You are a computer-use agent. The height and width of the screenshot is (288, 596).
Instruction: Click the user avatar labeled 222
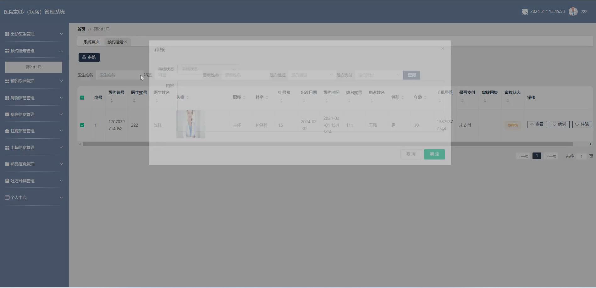point(573,11)
